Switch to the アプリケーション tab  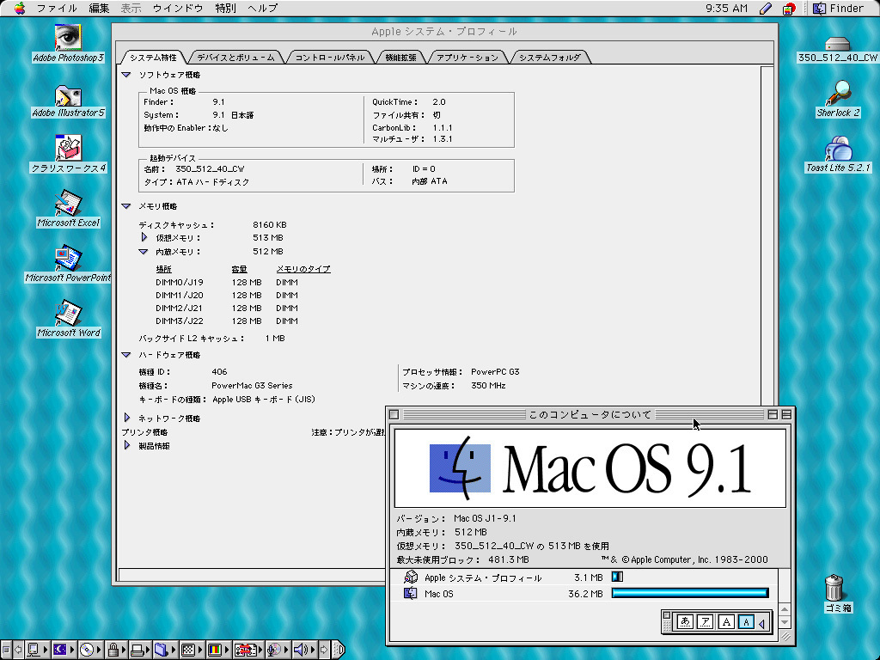[x=467, y=58]
